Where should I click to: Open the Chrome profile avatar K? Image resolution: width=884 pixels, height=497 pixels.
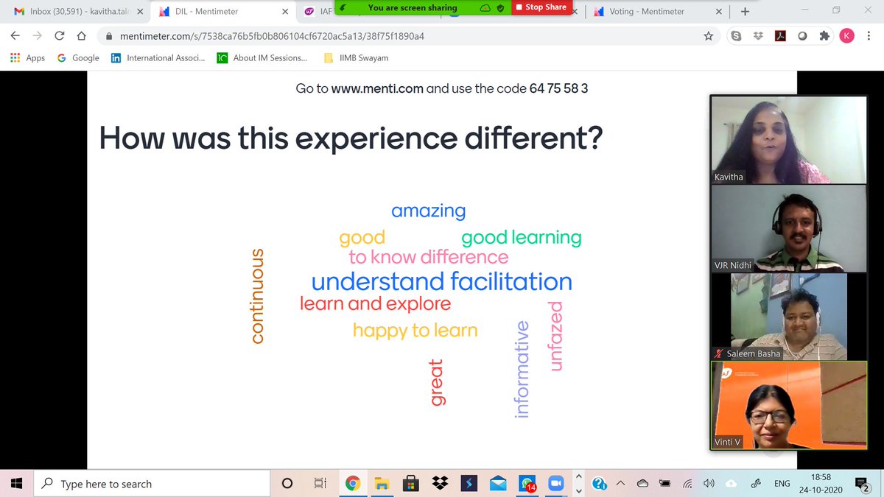(846, 36)
